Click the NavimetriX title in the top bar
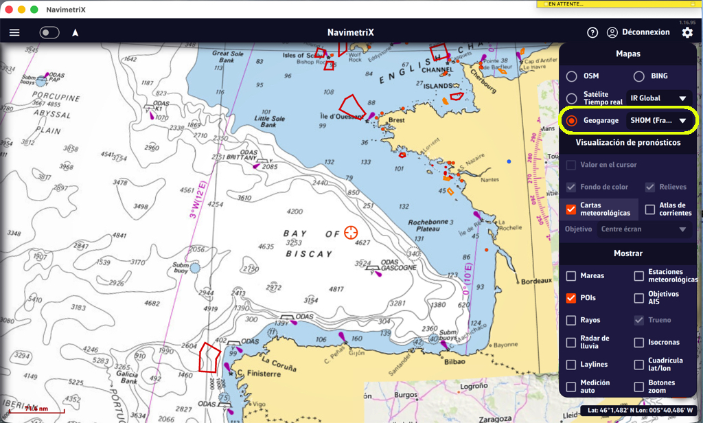This screenshot has width=703, height=423. [x=351, y=32]
